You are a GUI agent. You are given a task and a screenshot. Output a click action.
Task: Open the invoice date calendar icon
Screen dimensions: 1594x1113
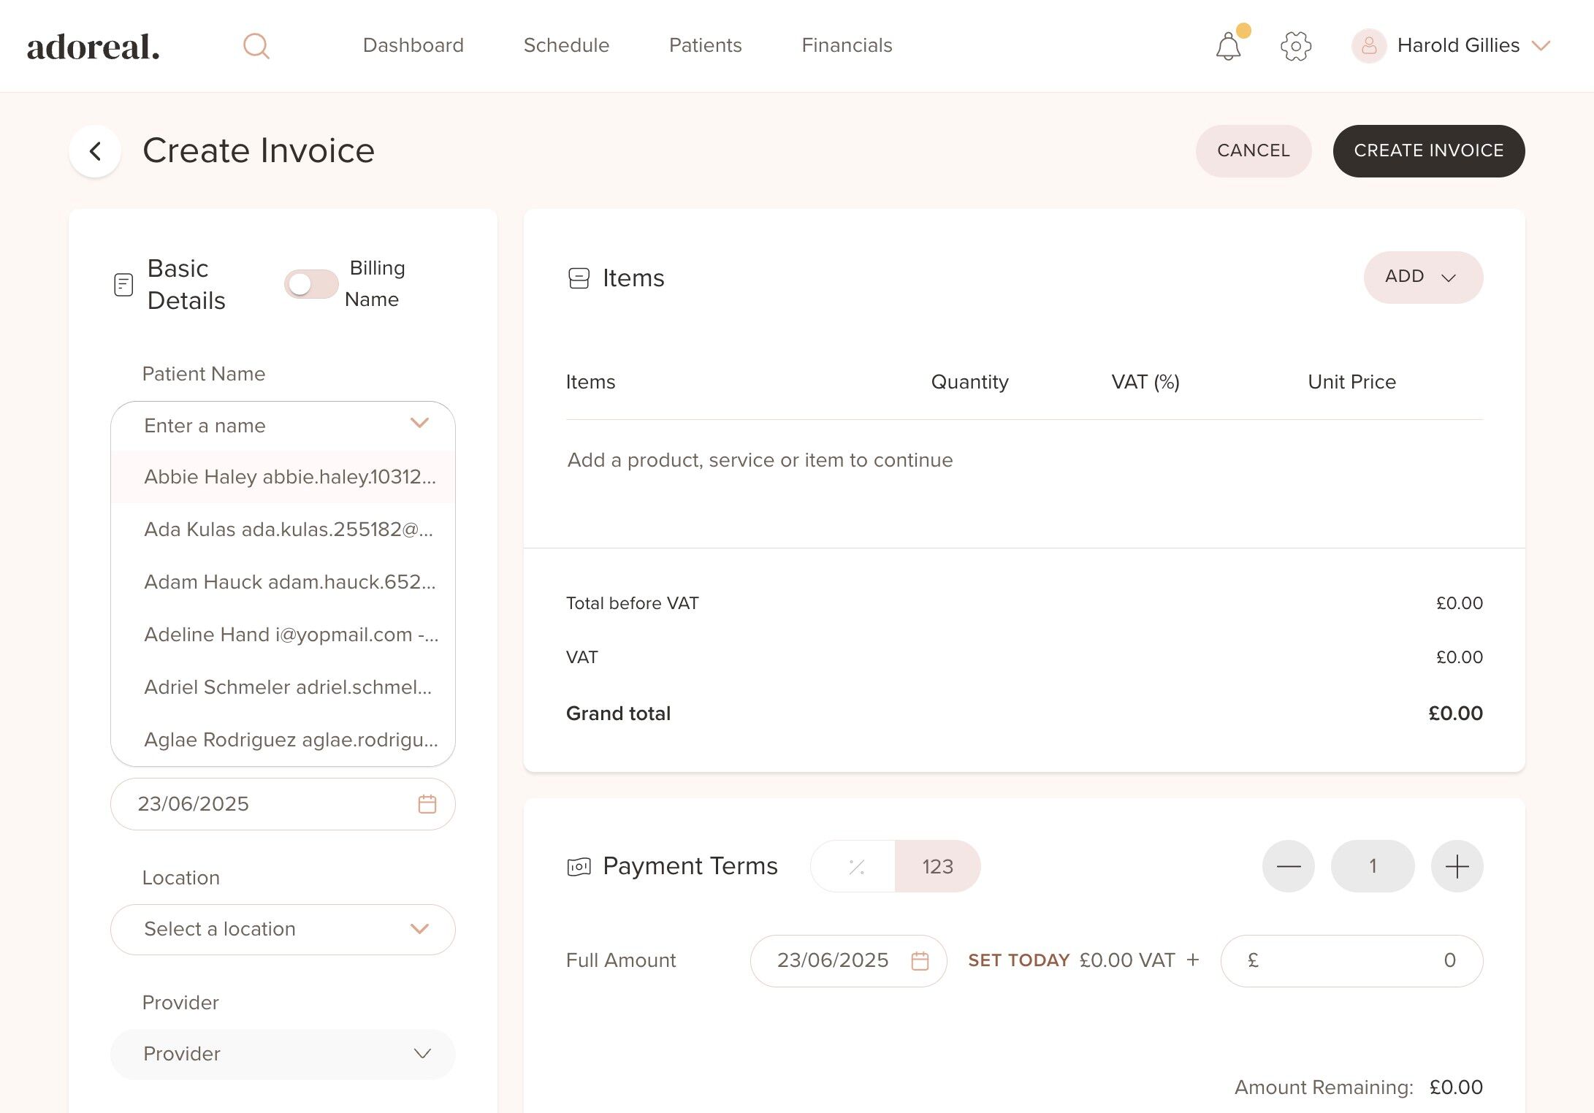427,804
